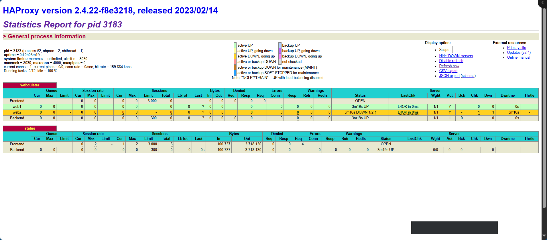Open Hide 'DOWN' servers link
Screen dimensions: 547x240
click(456, 56)
